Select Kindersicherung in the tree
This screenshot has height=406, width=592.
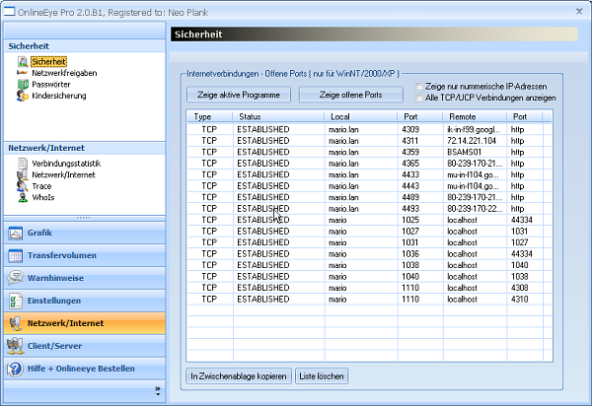pos(59,96)
